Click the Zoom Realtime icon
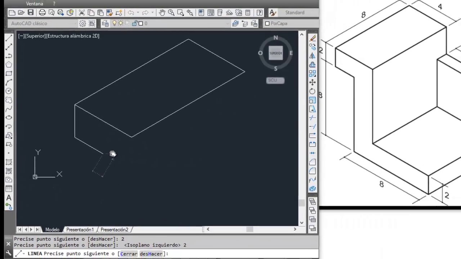461x259 pixels. pyautogui.click(x=171, y=13)
